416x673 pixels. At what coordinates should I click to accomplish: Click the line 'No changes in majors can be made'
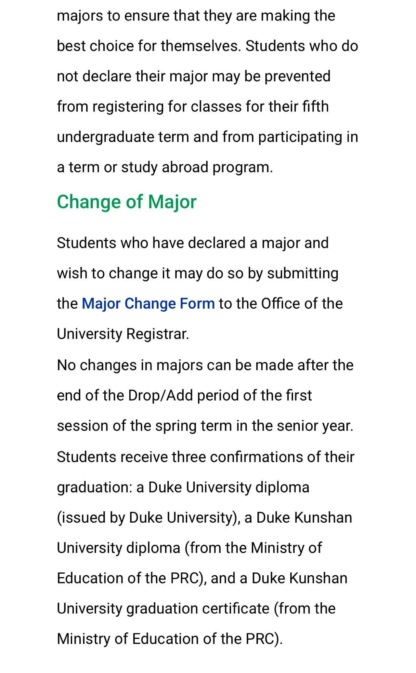click(x=205, y=365)
